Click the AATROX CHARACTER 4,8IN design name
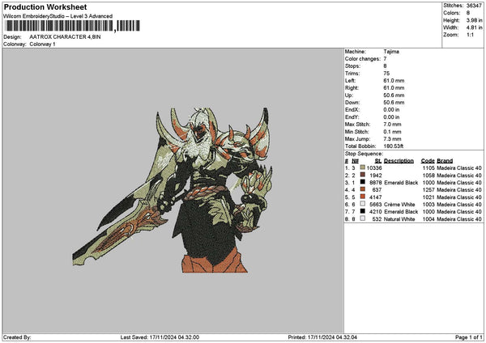The height and width of the screenshot is (343, 486). click(x=65, y=37)
